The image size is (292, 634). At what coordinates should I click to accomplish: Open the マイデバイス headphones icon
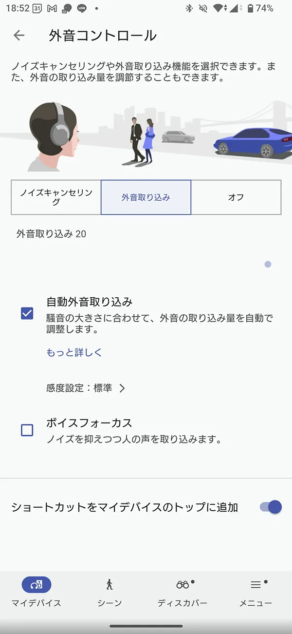pos(36,584)
